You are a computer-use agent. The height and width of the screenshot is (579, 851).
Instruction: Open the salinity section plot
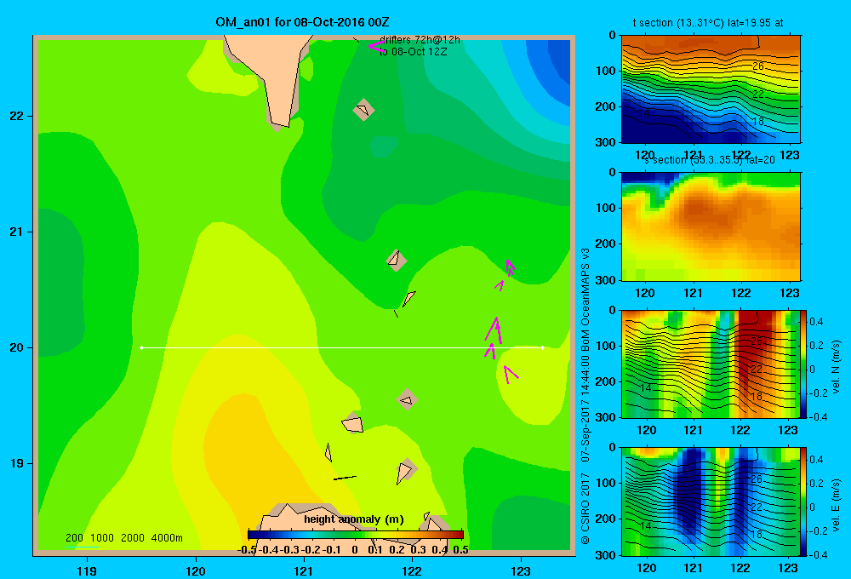pyautogui.click(x=711, y=226)
